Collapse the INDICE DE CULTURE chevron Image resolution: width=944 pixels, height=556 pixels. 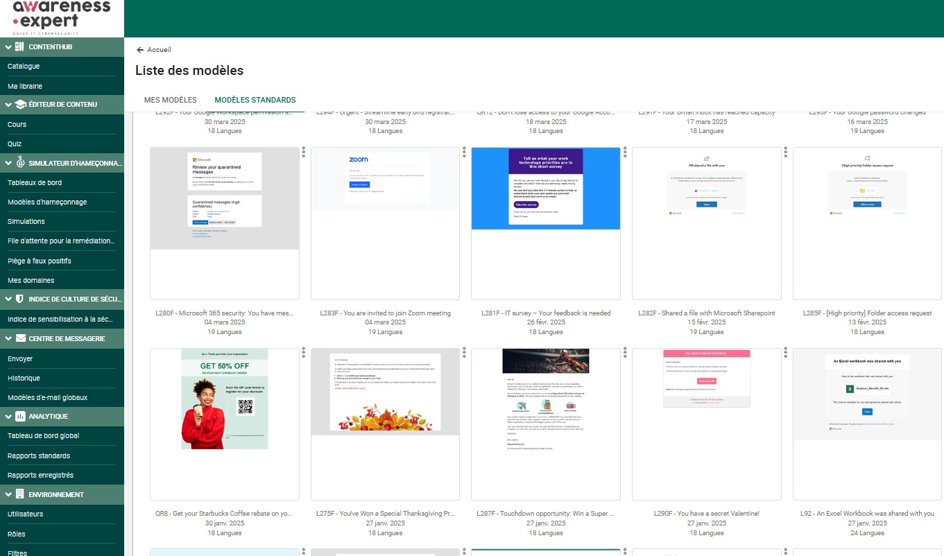tap(8, 300)
